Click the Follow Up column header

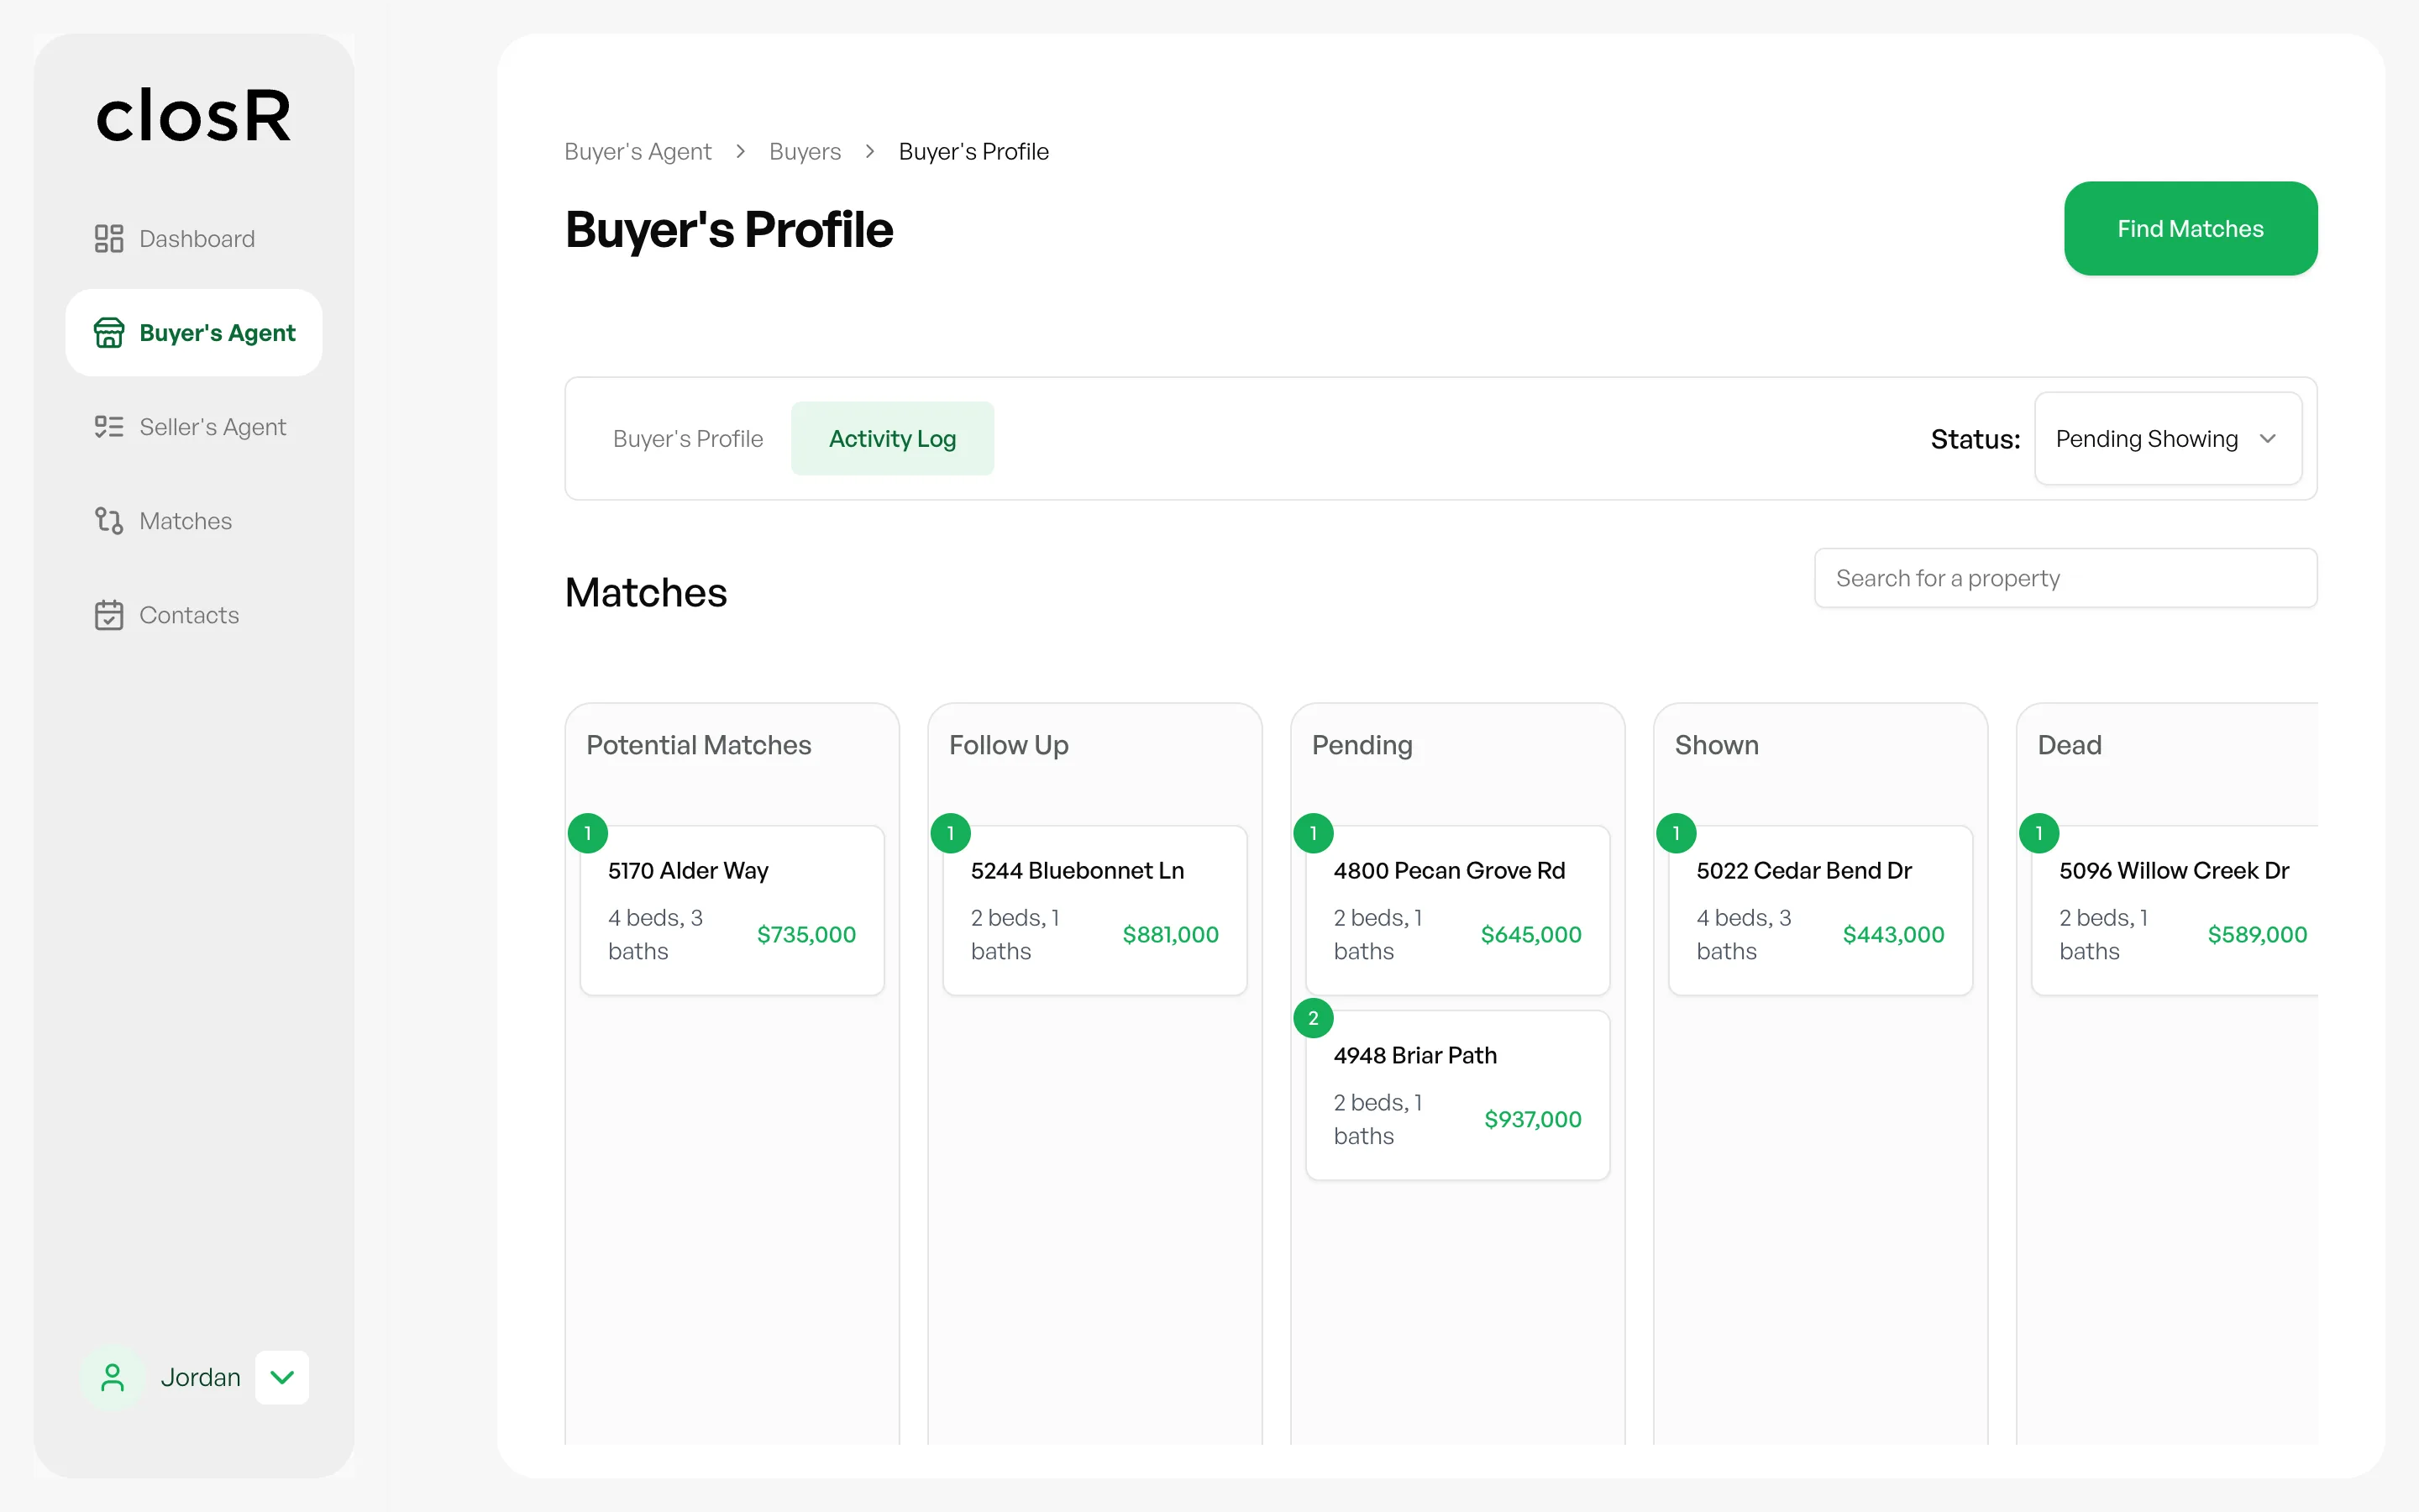(x=1009, y=746)
